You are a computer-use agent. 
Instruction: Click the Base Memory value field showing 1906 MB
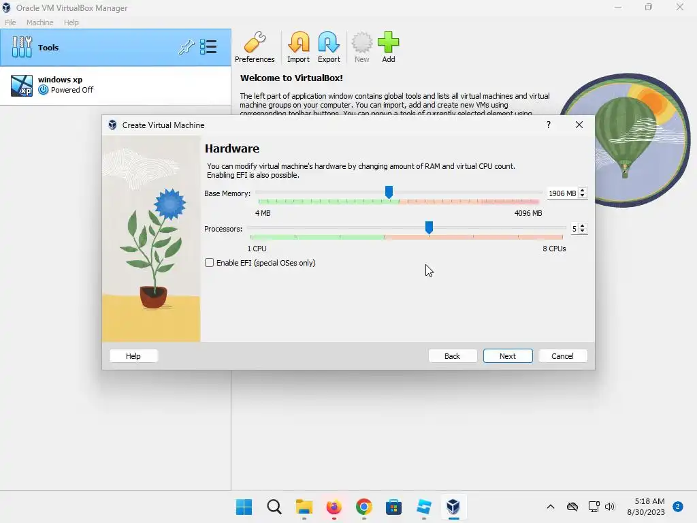pyautogui.click(x=562, y=193)
